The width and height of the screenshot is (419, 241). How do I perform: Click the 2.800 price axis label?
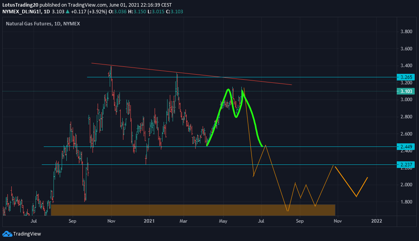(406, 117)
